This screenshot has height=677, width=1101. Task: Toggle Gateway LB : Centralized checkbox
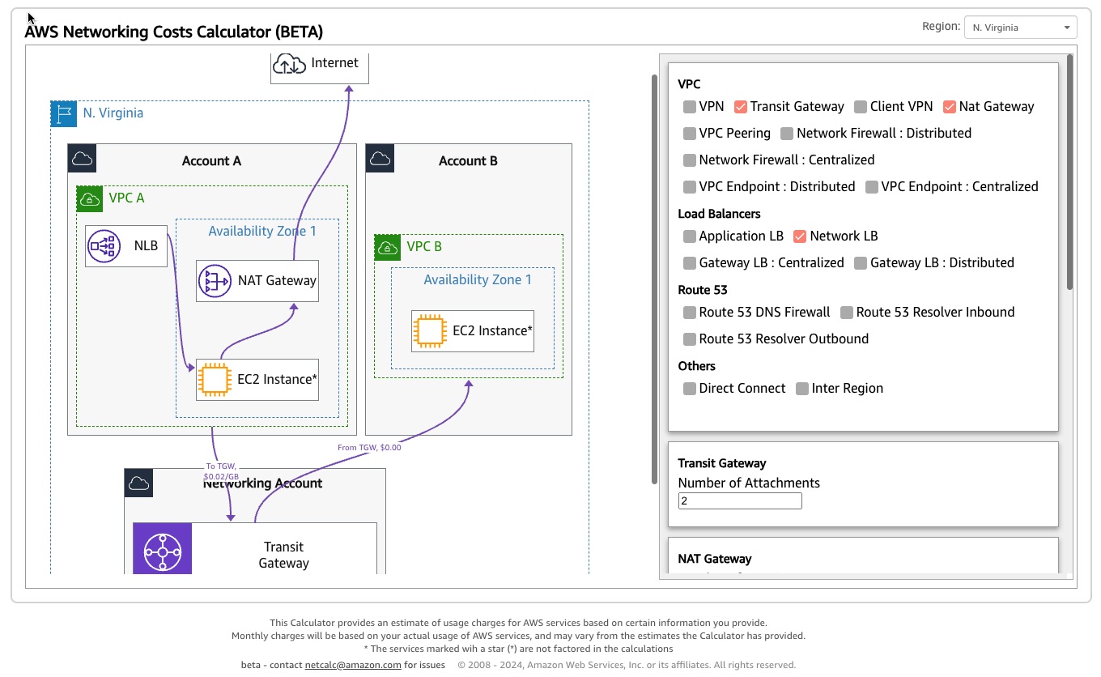point(690,263)
